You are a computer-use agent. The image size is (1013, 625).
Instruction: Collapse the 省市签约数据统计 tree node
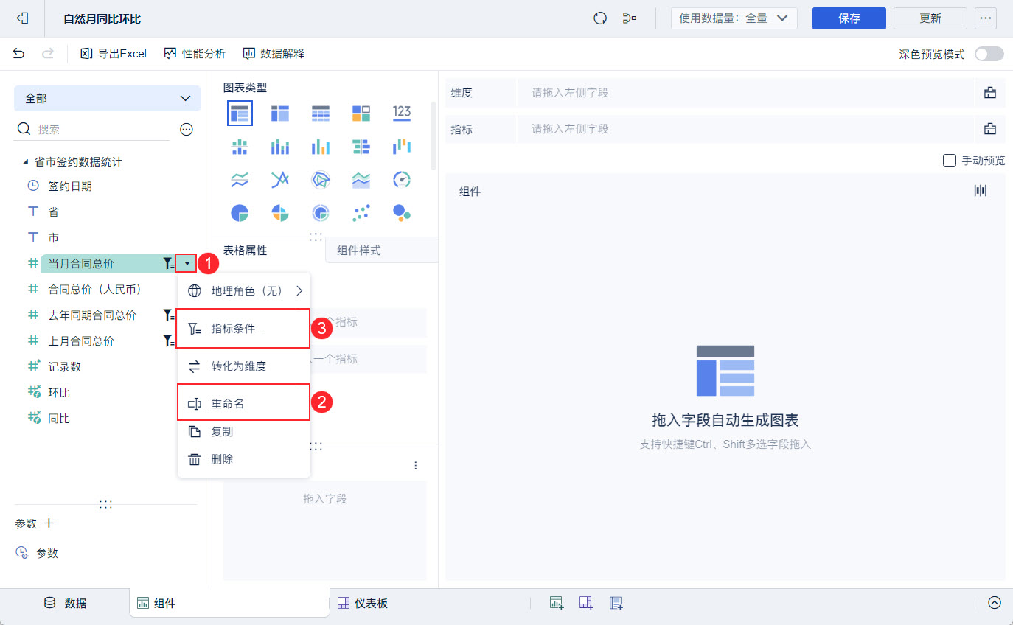point(26,161)
